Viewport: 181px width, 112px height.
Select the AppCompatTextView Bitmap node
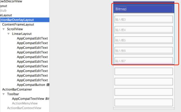click(x=31, y=99)
